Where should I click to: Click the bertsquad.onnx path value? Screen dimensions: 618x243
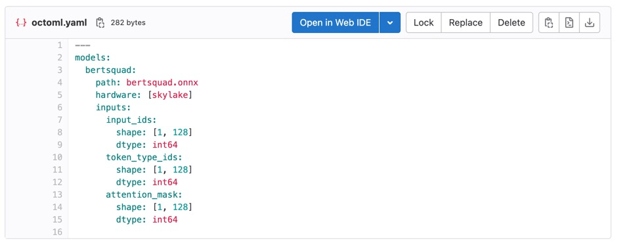[162, 83]
